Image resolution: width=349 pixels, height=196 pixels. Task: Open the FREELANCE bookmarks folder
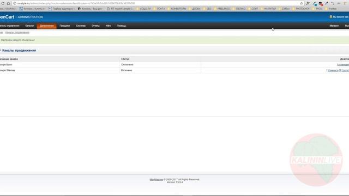[222, 9]
